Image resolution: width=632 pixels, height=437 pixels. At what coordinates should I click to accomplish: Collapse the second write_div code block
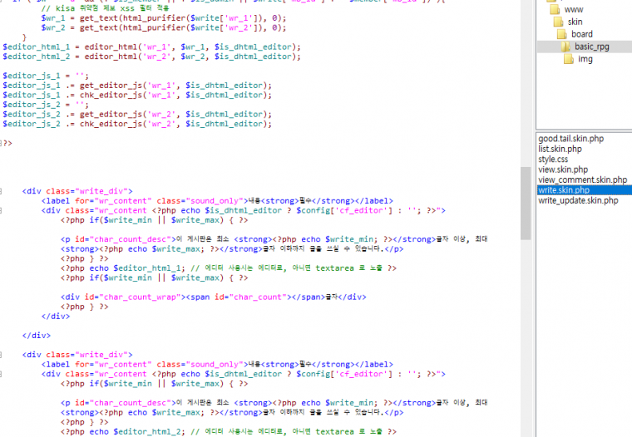coord(1,355)
